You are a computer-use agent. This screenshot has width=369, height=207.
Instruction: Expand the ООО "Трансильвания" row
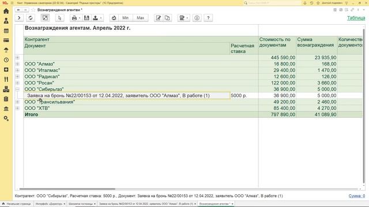click(17, 102)
